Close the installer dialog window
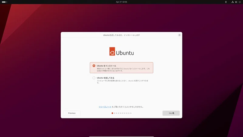 (179, 35)
